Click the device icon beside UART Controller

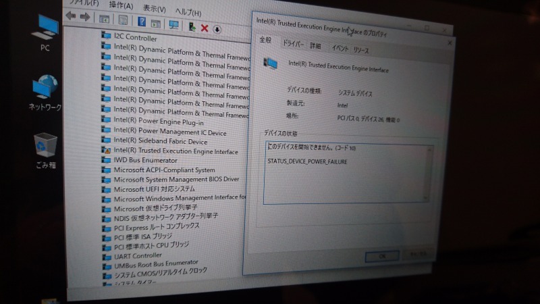(x=107, y=257)
